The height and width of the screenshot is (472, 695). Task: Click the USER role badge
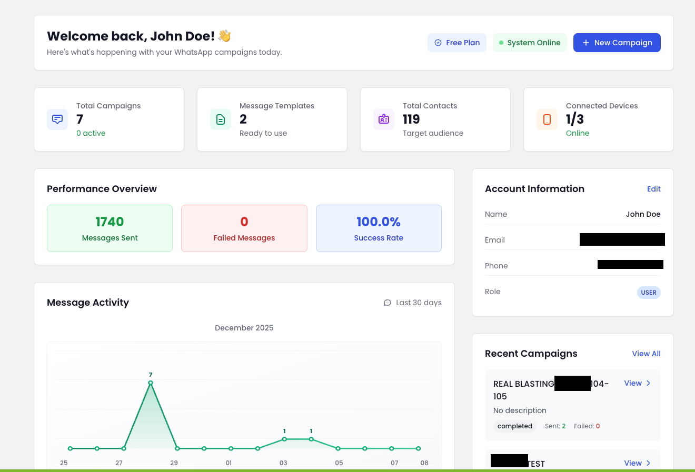pyautogui.click(x=649, y=293)
